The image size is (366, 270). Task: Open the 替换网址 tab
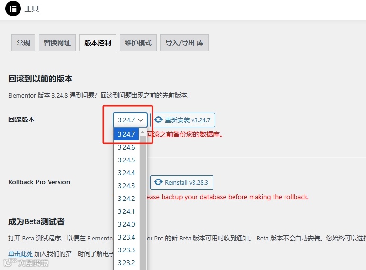[x=57, y=43]
